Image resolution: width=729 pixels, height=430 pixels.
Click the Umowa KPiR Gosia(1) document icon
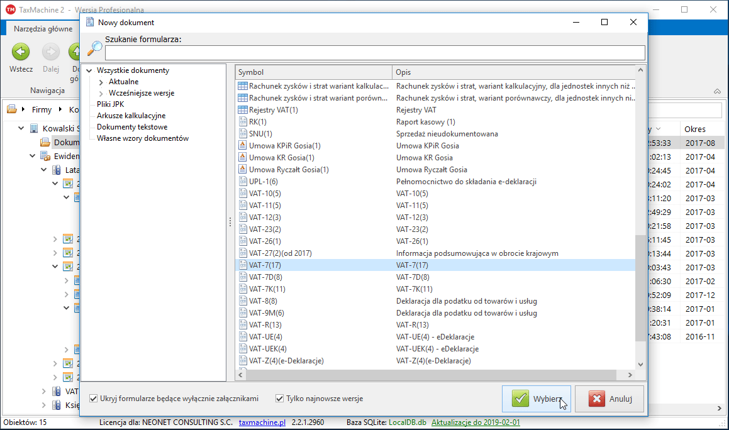243,146
